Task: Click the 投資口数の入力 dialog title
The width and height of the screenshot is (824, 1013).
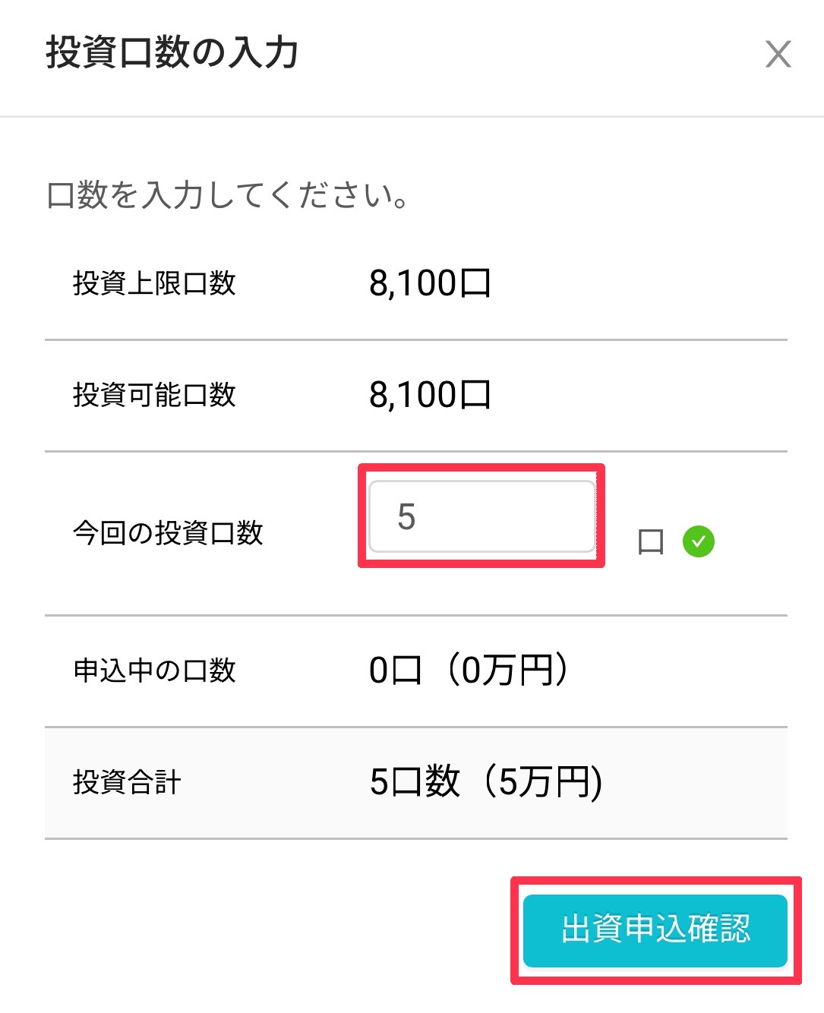Action: click(172, 53)
